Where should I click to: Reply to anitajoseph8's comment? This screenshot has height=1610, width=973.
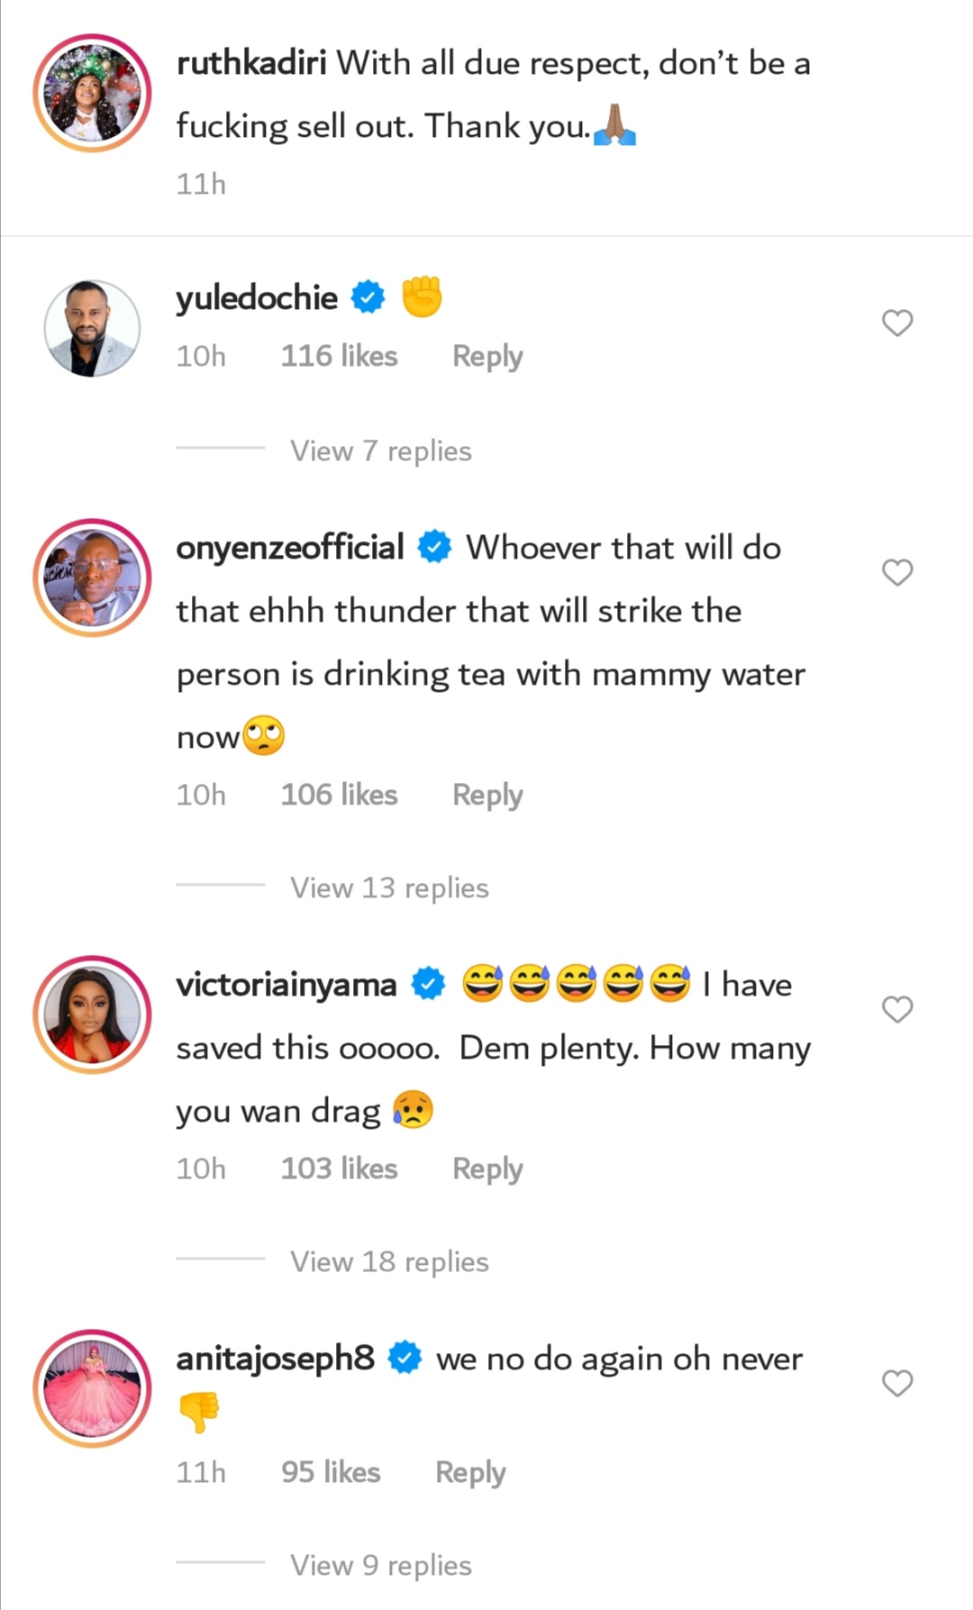469,1472
